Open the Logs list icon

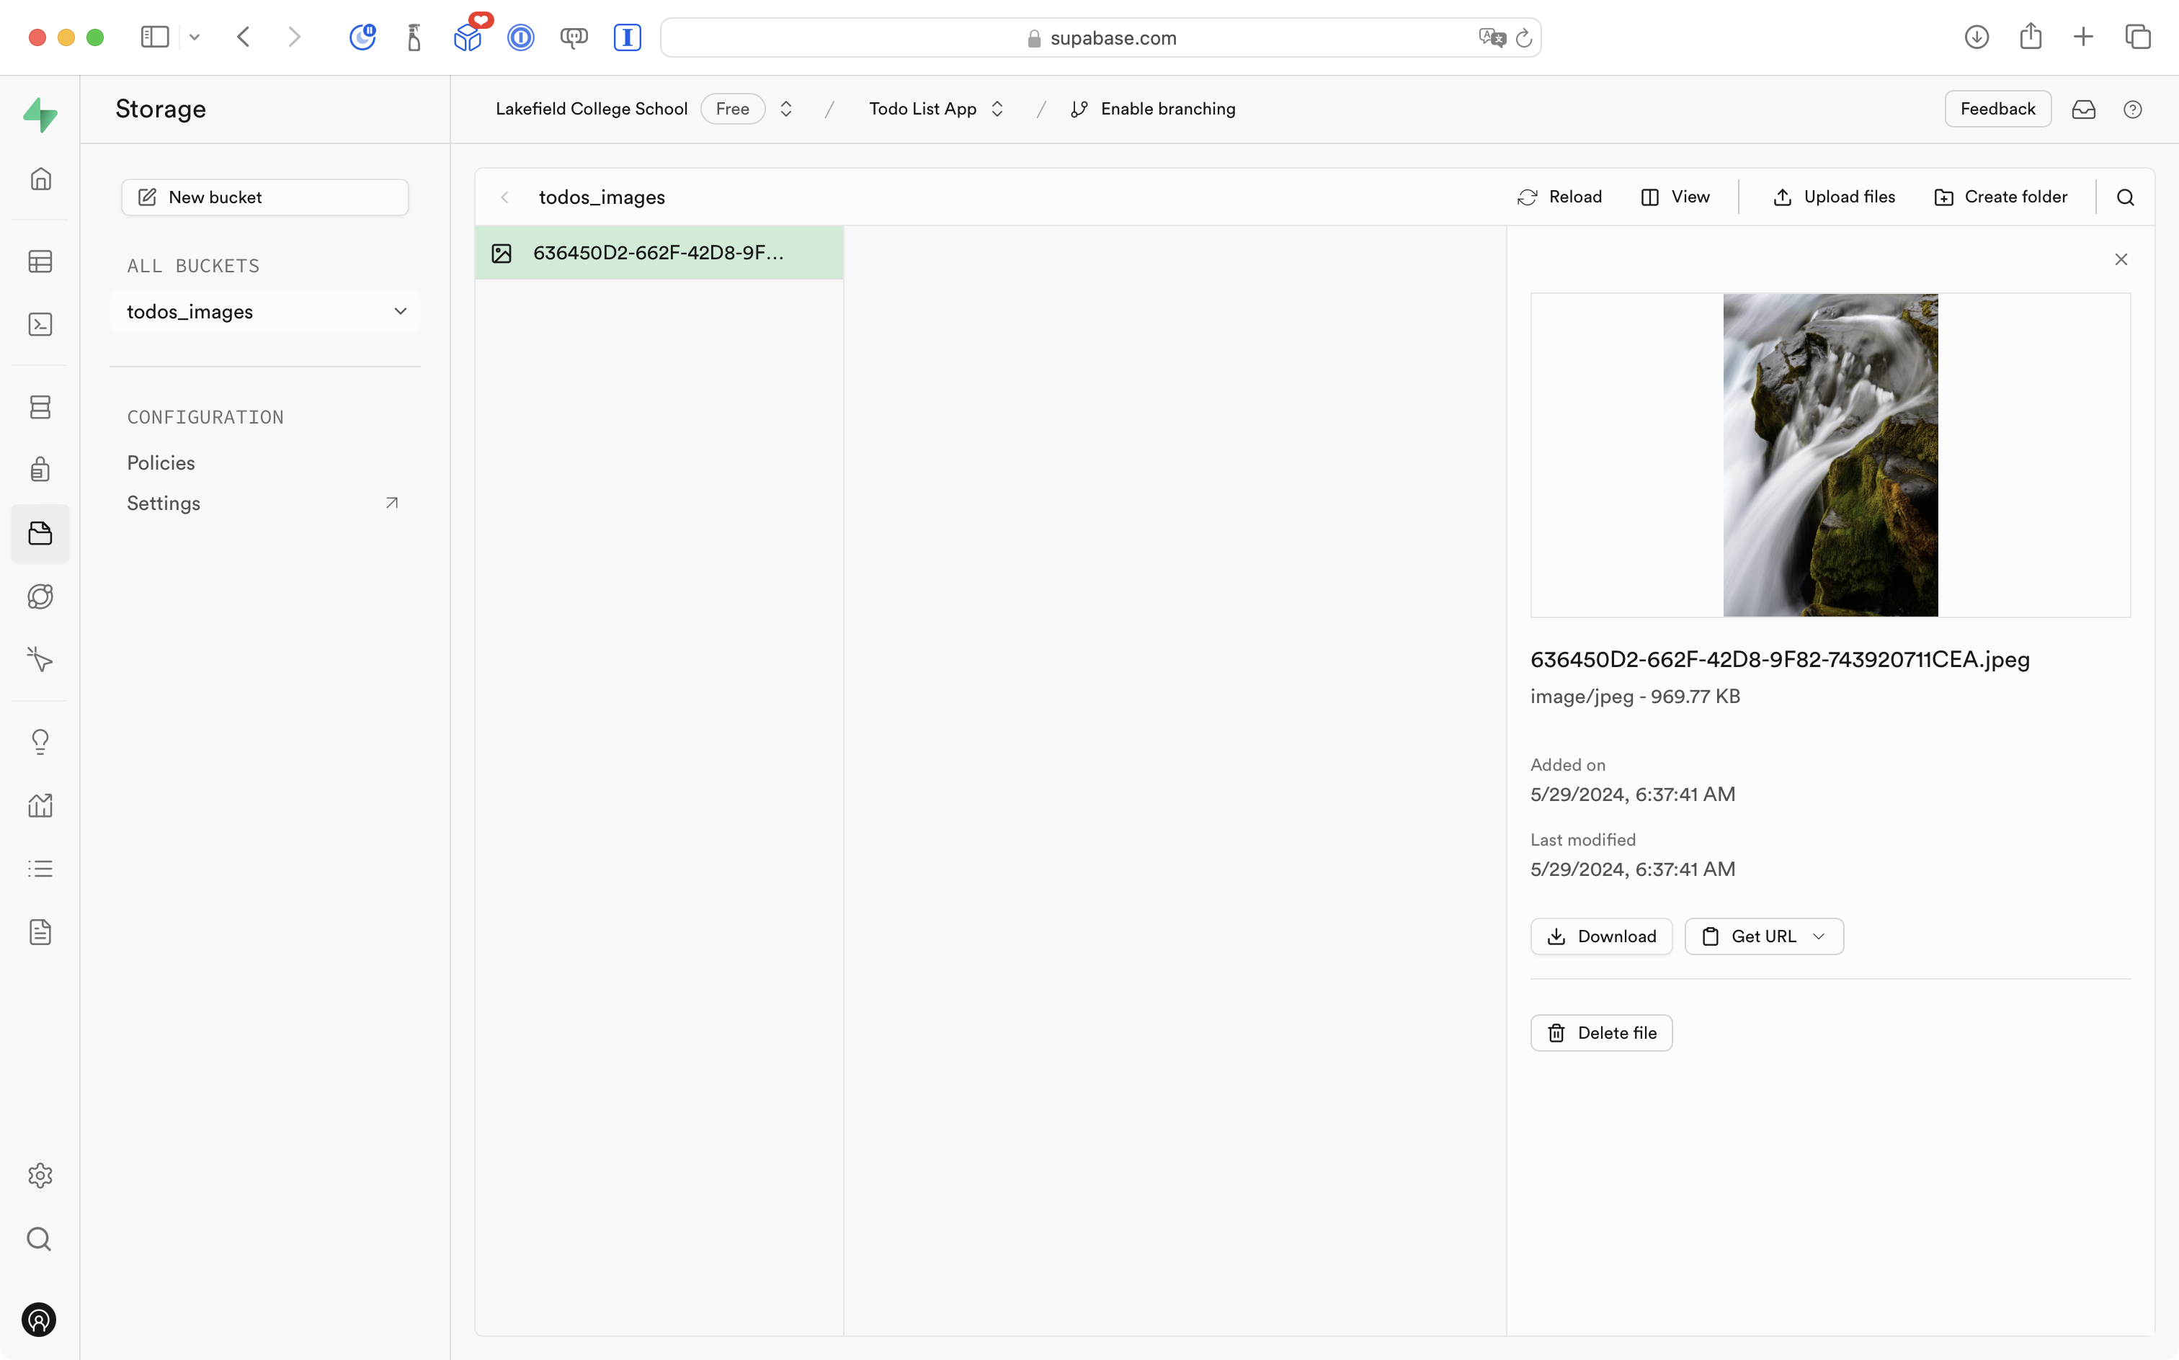click(x=40, y=868)
